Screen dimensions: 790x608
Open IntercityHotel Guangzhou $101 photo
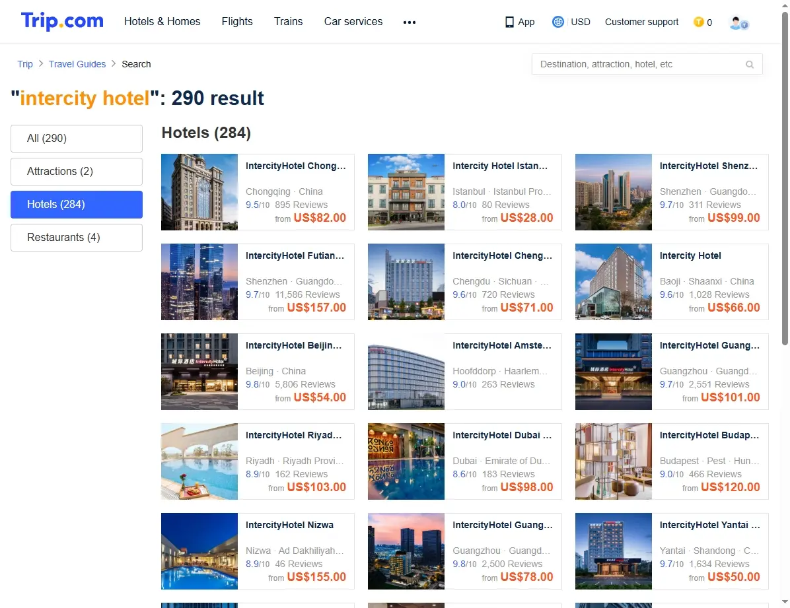coord(614,371)
